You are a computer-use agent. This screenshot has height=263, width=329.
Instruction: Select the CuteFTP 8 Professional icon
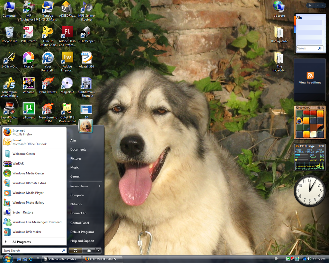point(67,113)
